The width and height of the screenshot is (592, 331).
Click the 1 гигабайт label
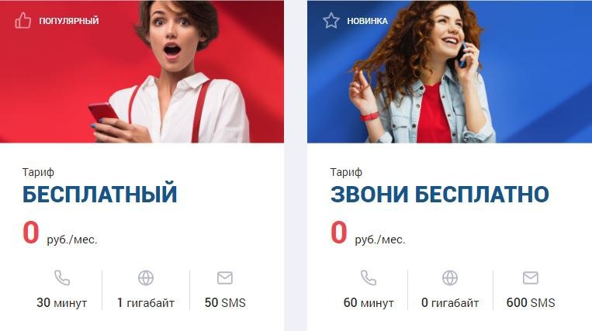coord(146,303)
